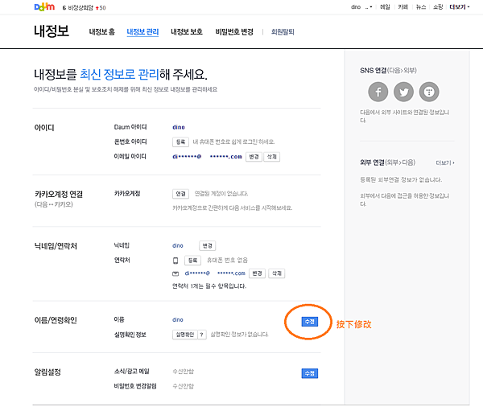Click the trending keyword 비정상회담

click(80, 8)
